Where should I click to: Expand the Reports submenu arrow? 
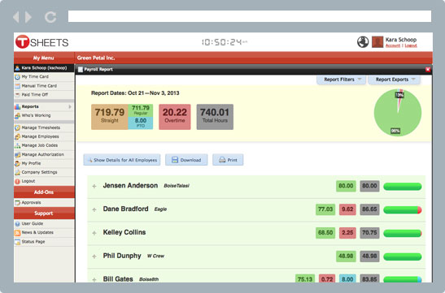(x=70, y=106)
